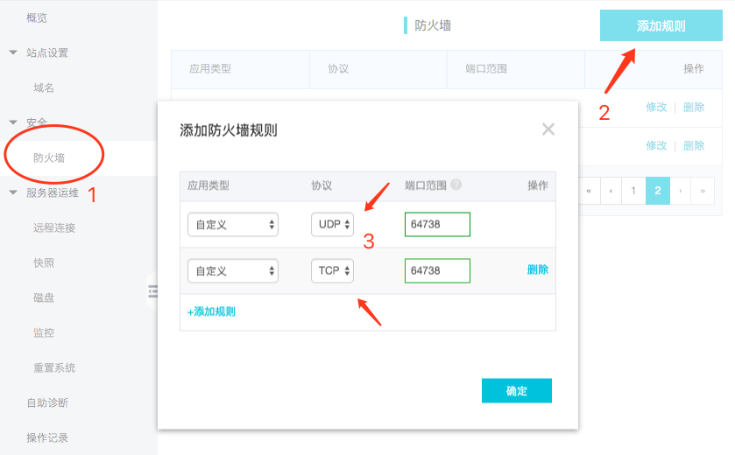Click the 确定 button in dialog

pos(517,390)
